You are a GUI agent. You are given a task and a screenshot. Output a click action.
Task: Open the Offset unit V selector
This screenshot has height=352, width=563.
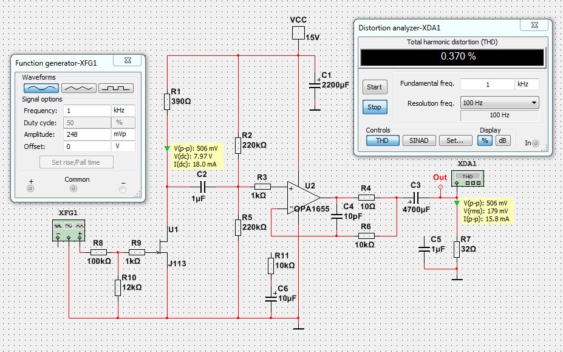pyautogui.click(x=123, y=147)
